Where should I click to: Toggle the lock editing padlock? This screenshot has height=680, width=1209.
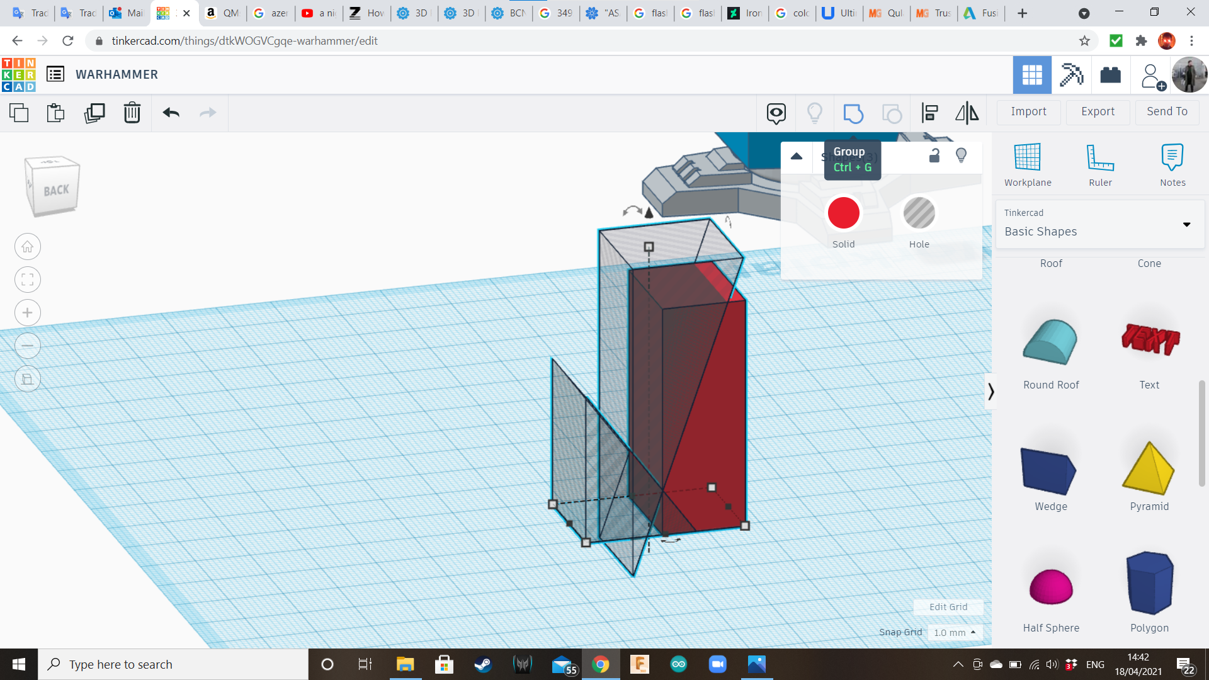(x=934, y=156)
